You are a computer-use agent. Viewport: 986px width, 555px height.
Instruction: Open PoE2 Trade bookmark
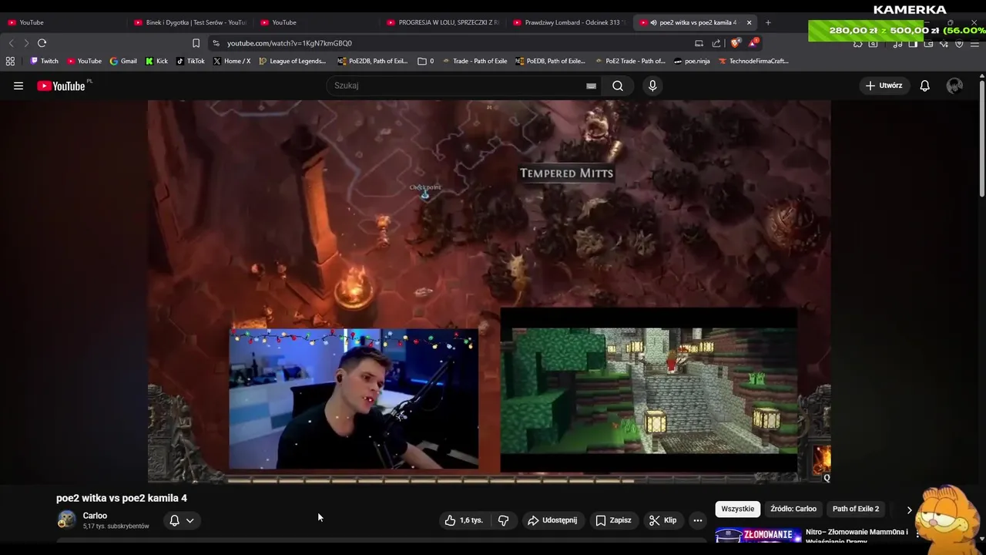click(x=630, y=61)
